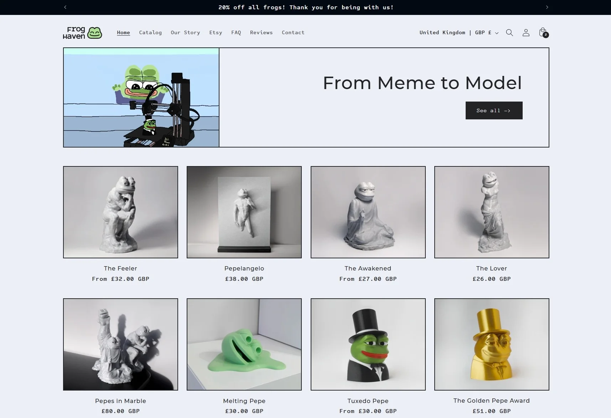Click the 20% off all frogs announcement
This screenshot has height=418, width=611.
(306, 7)
